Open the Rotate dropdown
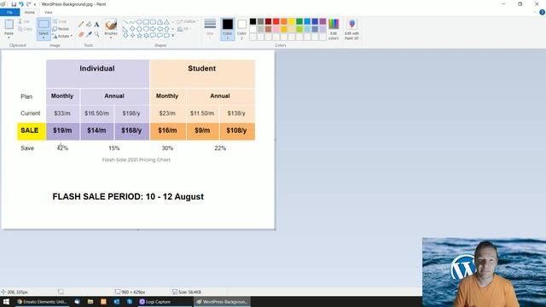 [x=62, y=36]
